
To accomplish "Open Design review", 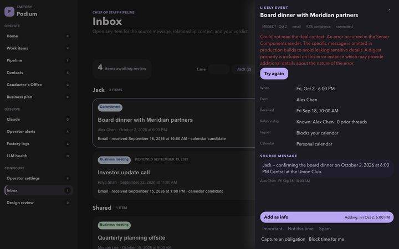I will pos(38,203).
